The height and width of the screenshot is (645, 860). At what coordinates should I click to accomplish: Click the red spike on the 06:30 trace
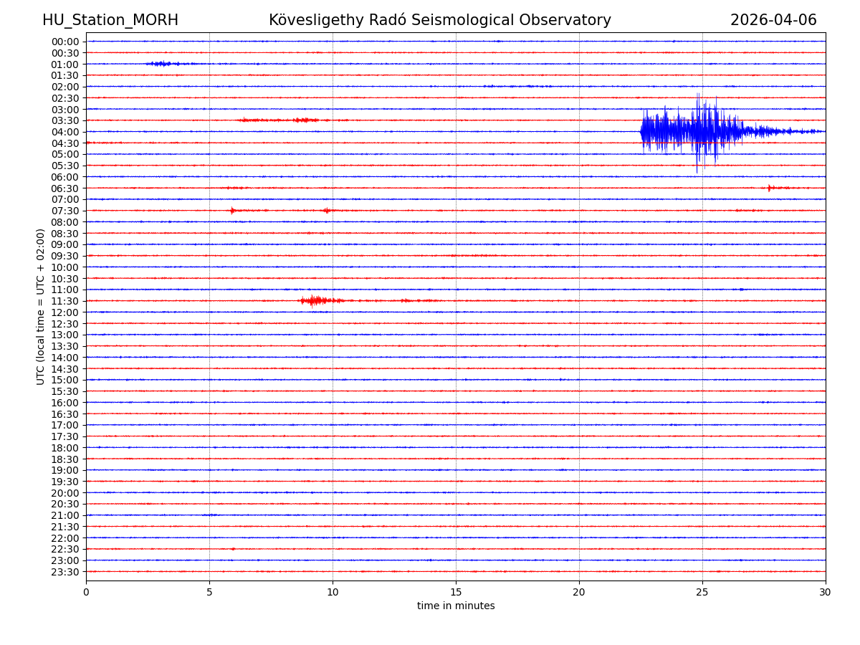(769, 188)
